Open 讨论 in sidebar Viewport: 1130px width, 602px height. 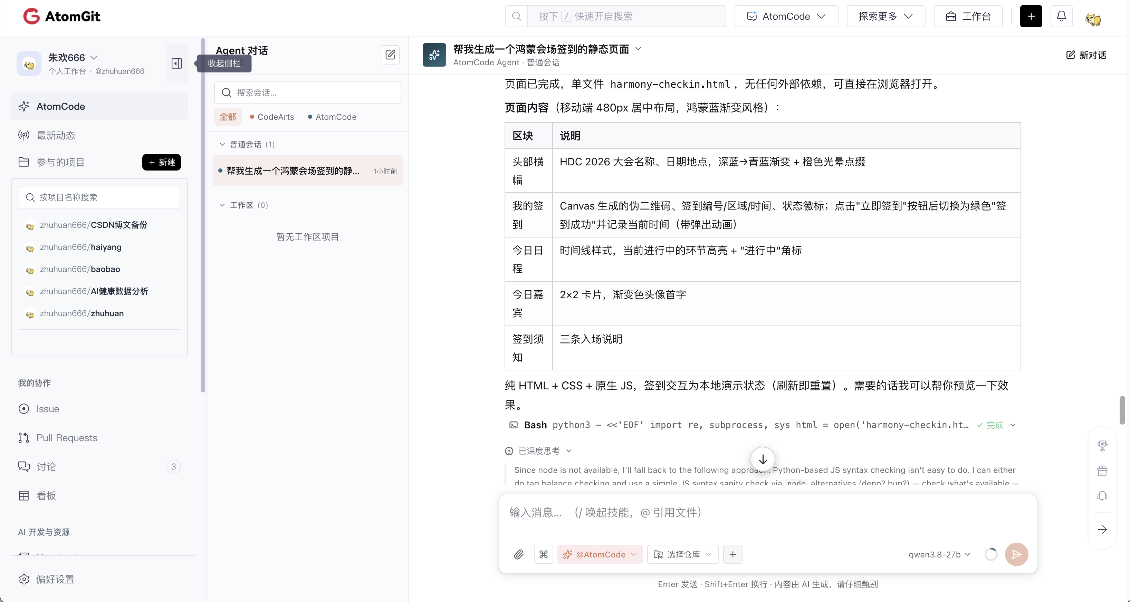99,467
